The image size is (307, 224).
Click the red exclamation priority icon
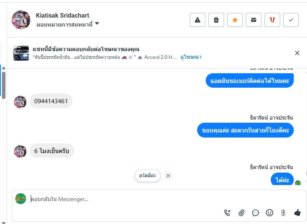(x=272, y=20)
